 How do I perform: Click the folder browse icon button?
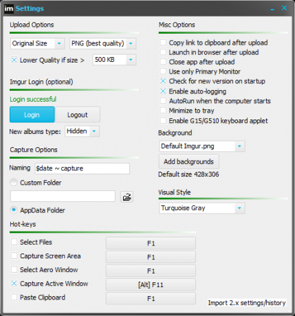click(127, 197)
